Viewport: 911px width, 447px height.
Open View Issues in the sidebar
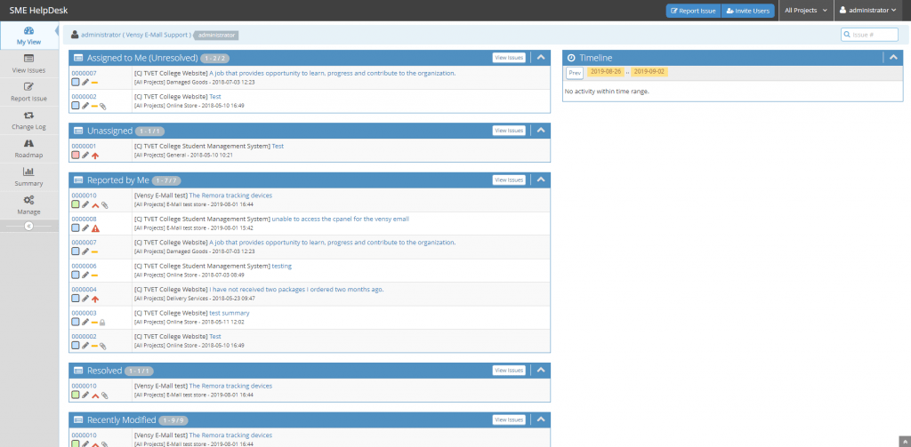[x=29, y=64]
